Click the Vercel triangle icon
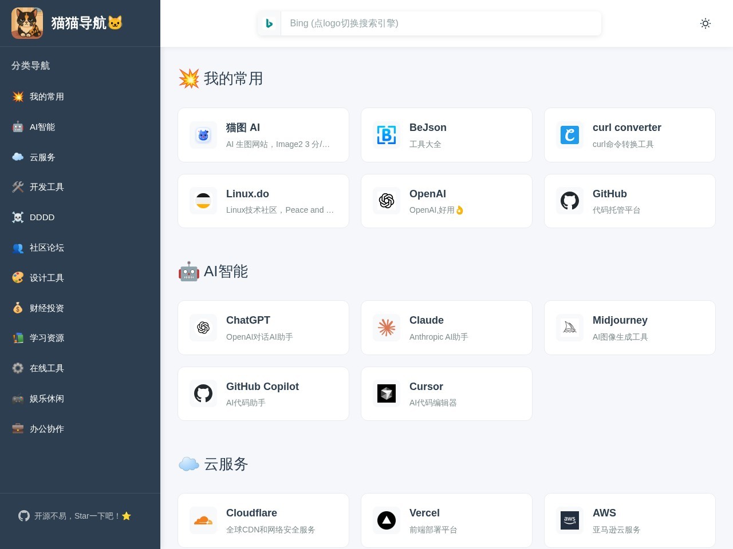733x549 pixels. pos(387,520)
